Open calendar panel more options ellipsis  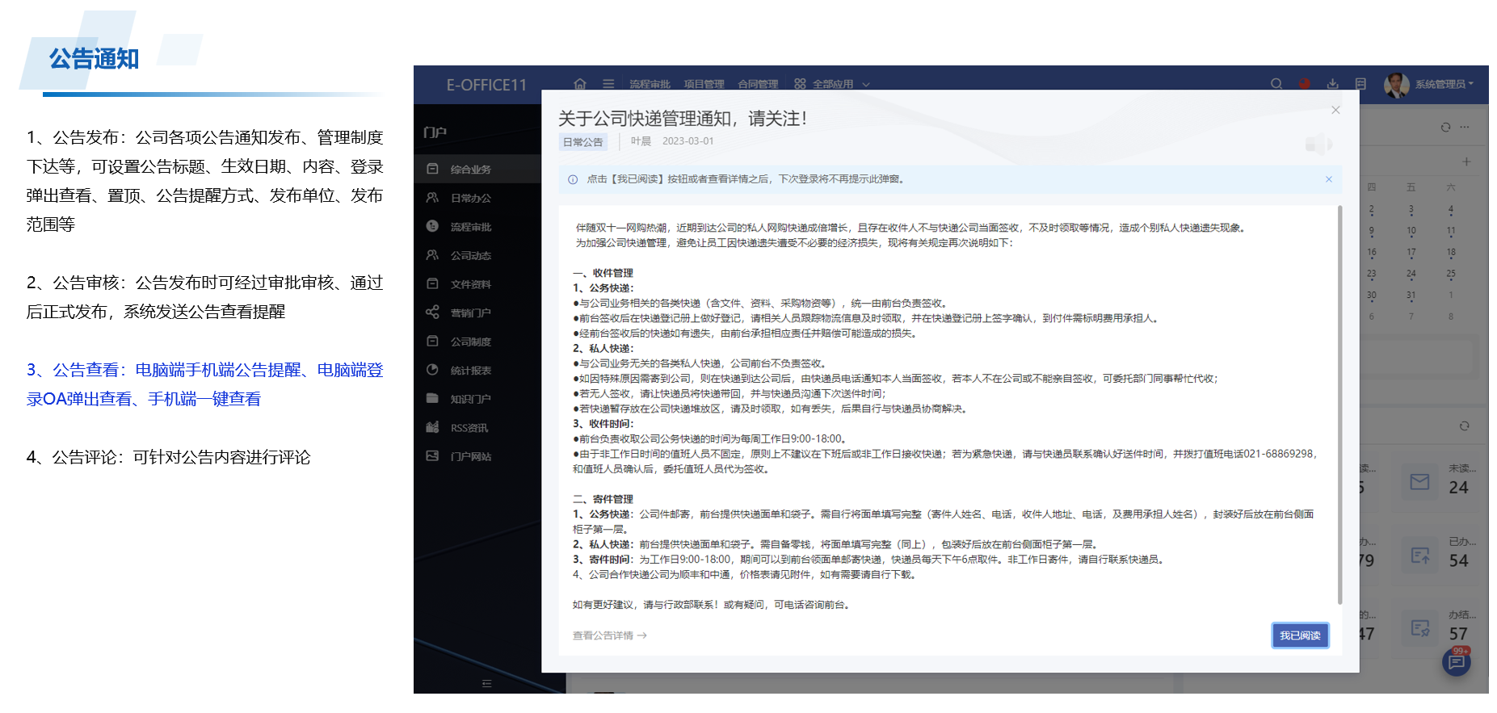[1465, 127]
